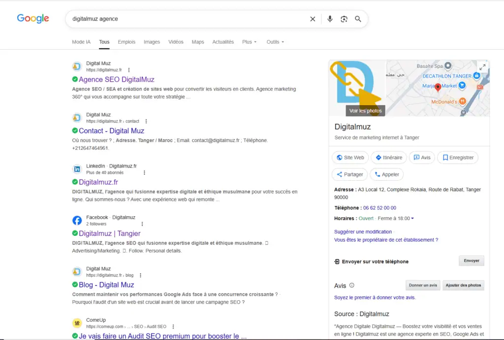Open three-dot menu for digitalmuz.fr contact result
This screenshot has height=340, width=504.
[146, 121]
